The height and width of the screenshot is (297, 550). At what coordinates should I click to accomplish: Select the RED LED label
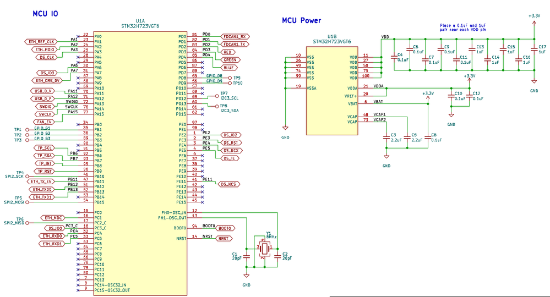click(227, 52)
